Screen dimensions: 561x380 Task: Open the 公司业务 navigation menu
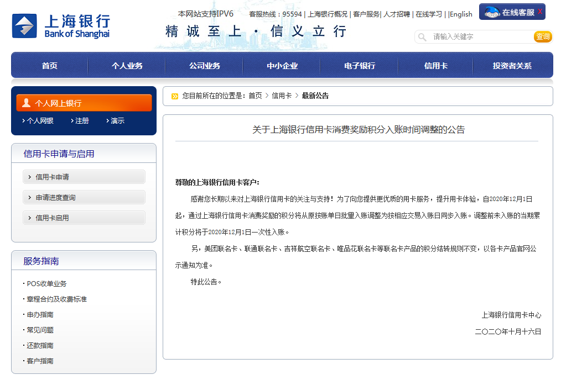tap(205, 66)
